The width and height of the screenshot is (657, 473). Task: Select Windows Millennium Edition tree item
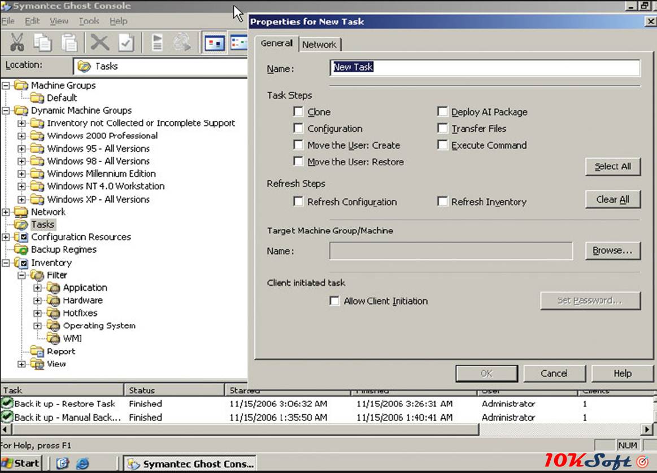tap(101, 173)
